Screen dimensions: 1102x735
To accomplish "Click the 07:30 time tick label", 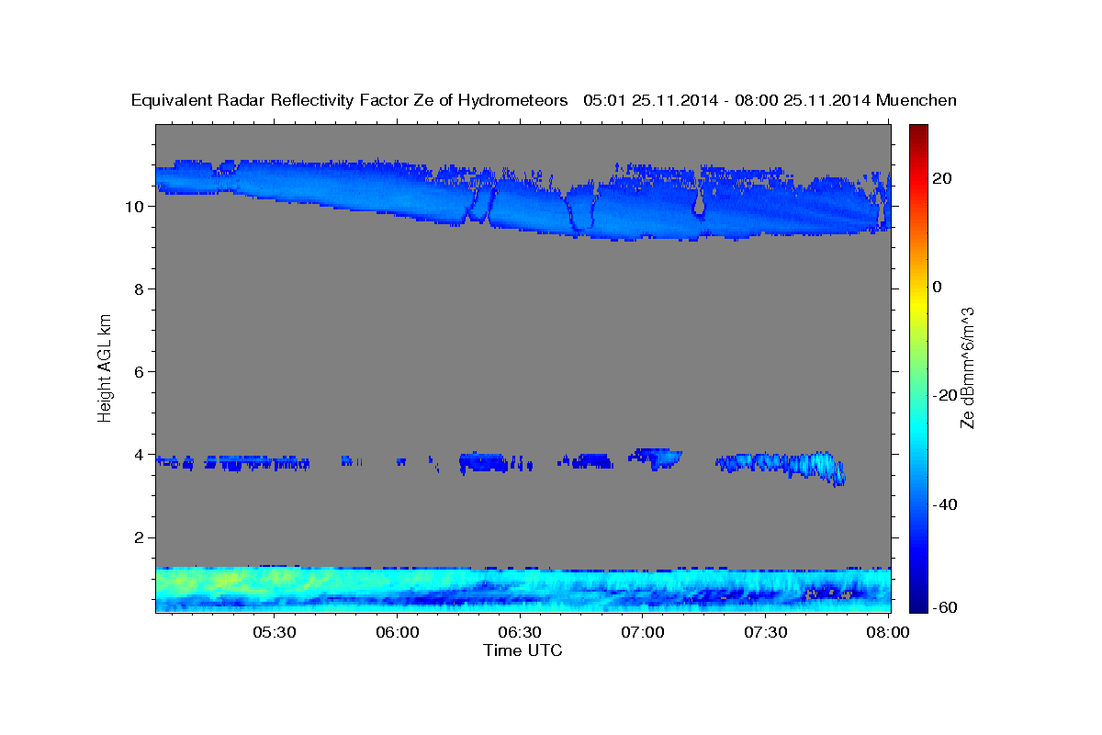I will click(x=765, y=633).
